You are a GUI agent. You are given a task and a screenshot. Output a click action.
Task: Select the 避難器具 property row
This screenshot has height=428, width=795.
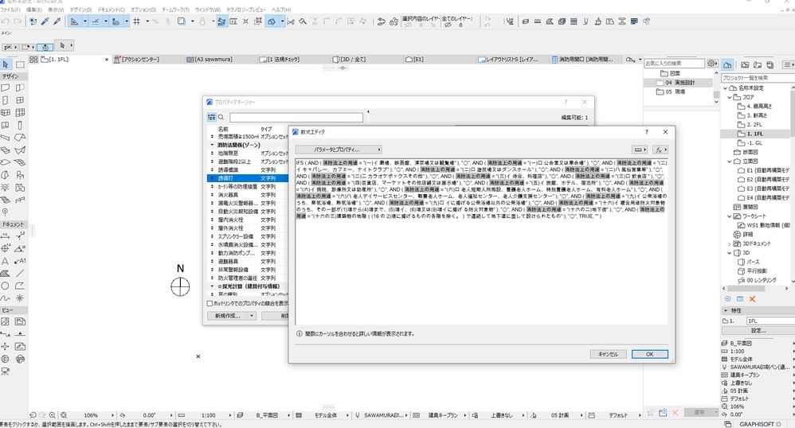click(248, 262)
